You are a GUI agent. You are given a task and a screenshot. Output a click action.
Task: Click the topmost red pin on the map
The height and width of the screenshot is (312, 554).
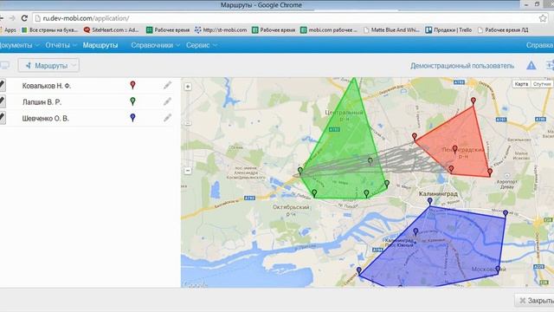pyautogui.click(x=473, y=101)
